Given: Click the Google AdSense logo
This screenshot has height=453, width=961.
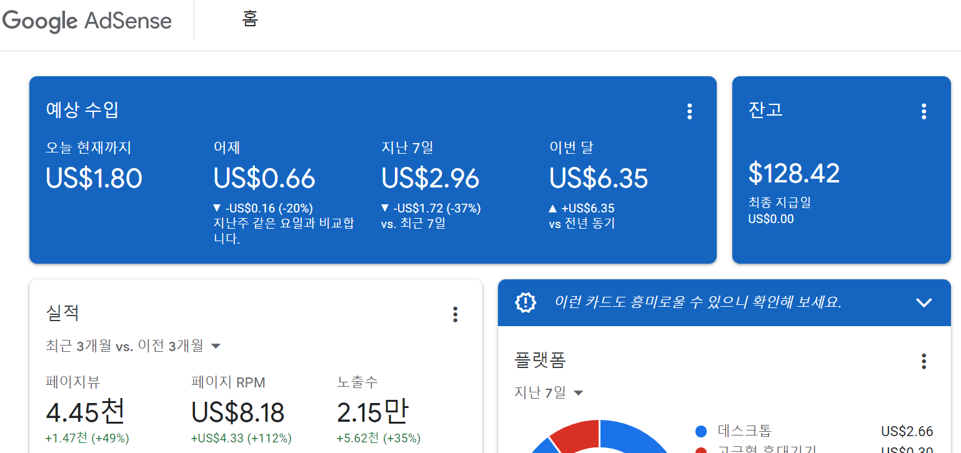Looking at the screenshot, I should point(87,21).
